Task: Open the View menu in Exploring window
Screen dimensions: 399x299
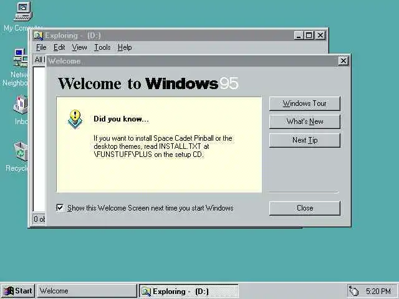Action: 79,47
